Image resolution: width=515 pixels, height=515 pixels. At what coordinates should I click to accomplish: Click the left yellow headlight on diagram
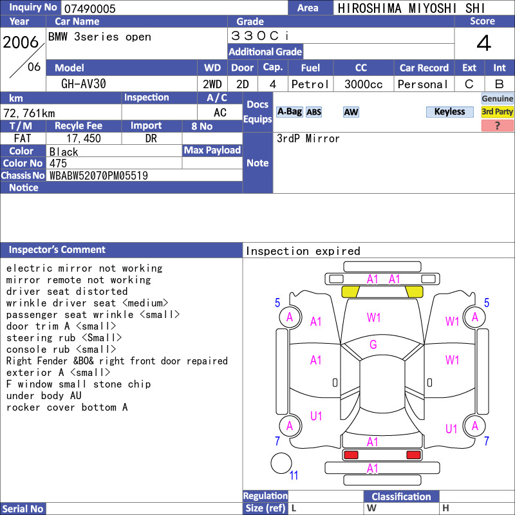pos(350,292)
